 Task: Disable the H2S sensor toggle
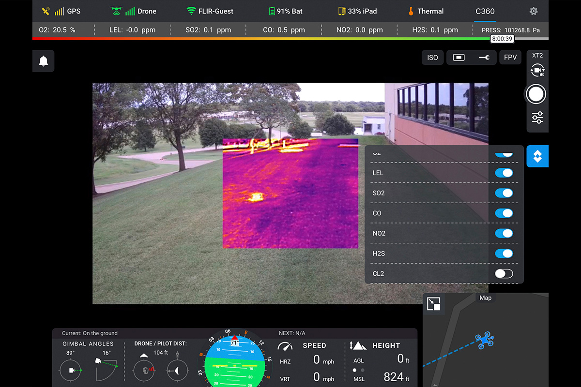tap(504, 253)
